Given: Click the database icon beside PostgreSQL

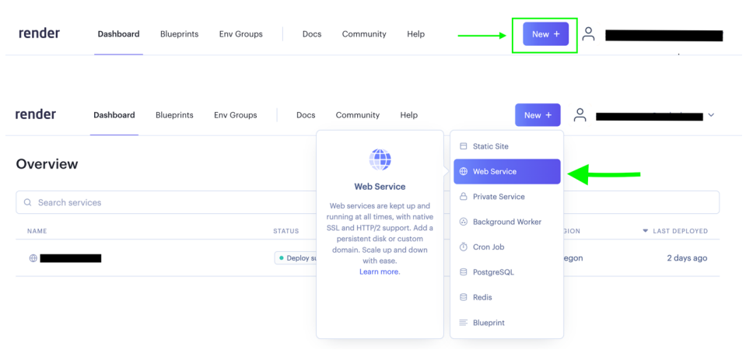Looking at the screenshot, I should [463, 272].
